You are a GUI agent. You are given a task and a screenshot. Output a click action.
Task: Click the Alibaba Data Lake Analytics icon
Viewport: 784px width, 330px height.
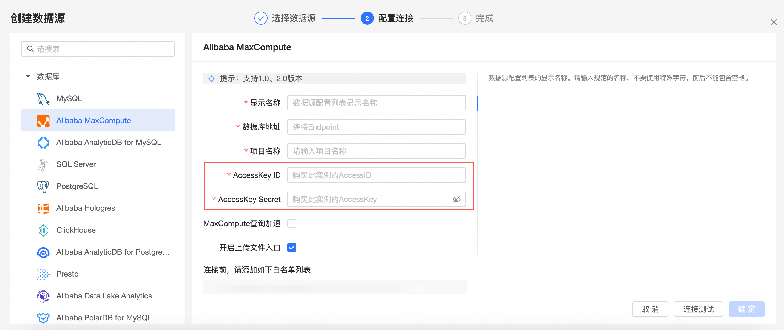click(x=43, y=296)
